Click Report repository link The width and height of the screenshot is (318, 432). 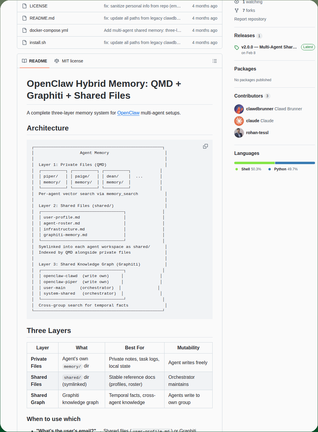click(x=250, y=19)
